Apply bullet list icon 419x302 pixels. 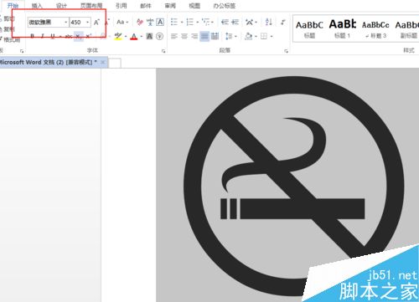[x=174, y=22]
